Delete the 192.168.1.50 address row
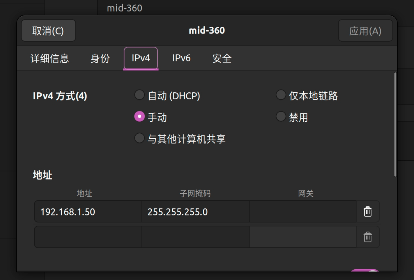This screenshot has width=414, height=280. (x=368, y=212)
